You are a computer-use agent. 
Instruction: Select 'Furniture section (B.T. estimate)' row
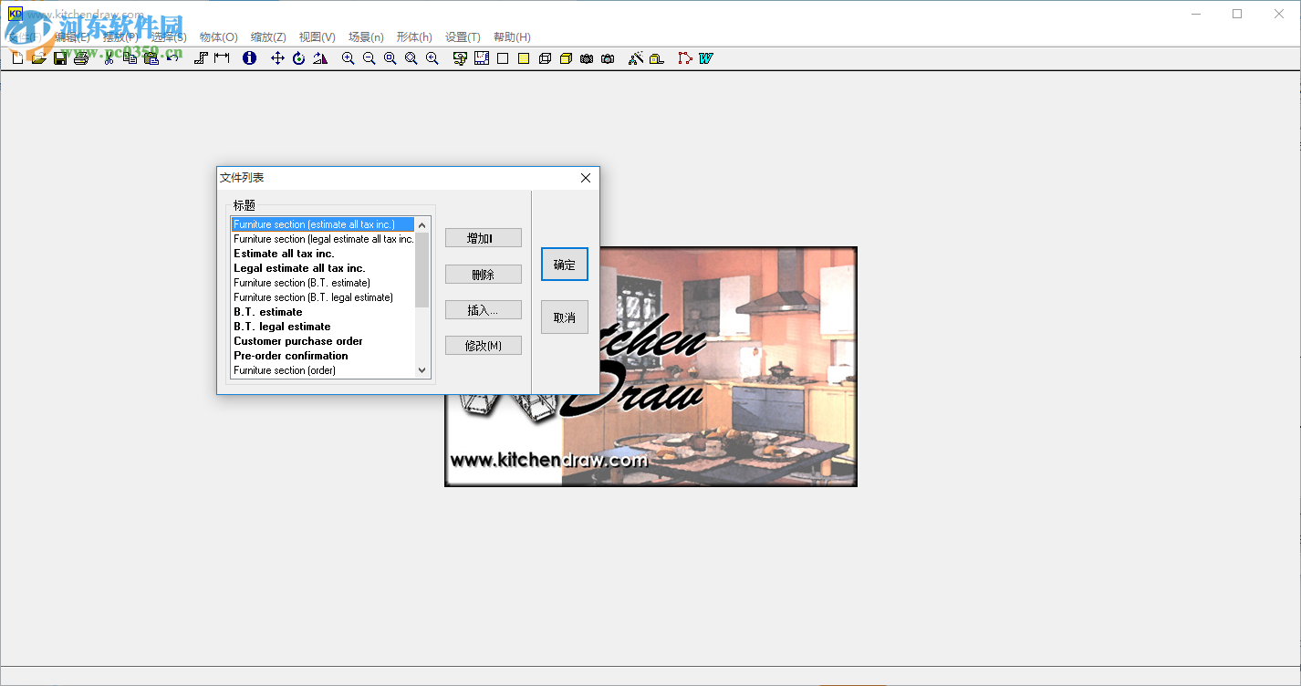(323, 283)
